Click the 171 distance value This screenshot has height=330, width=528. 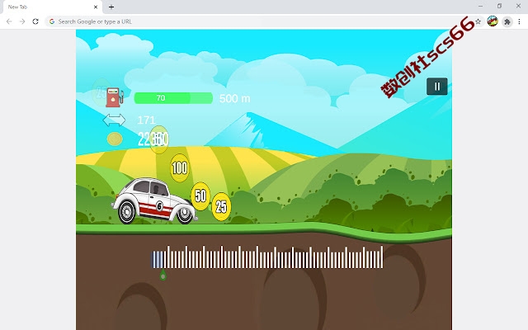[146, 120]
